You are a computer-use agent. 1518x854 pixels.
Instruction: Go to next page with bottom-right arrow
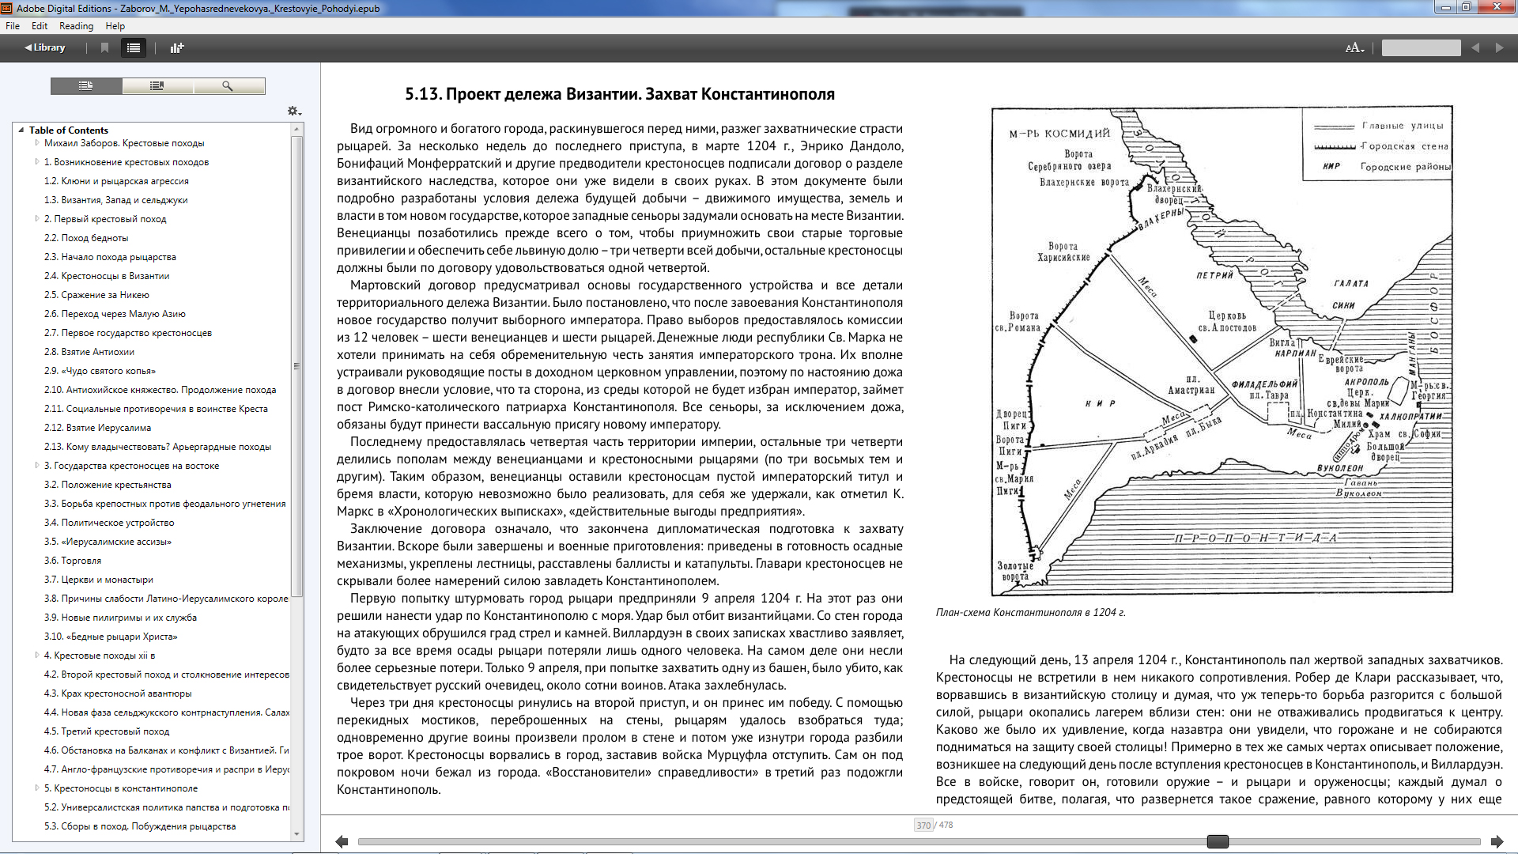(1497, 841)
